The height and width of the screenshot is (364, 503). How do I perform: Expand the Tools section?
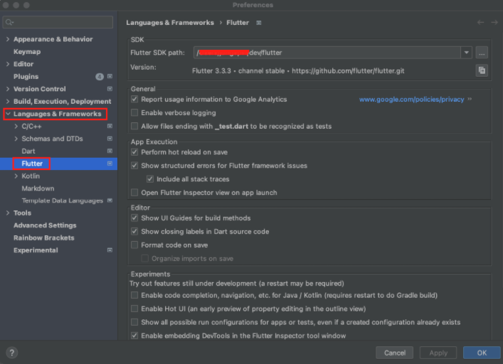tap(8, 213)
